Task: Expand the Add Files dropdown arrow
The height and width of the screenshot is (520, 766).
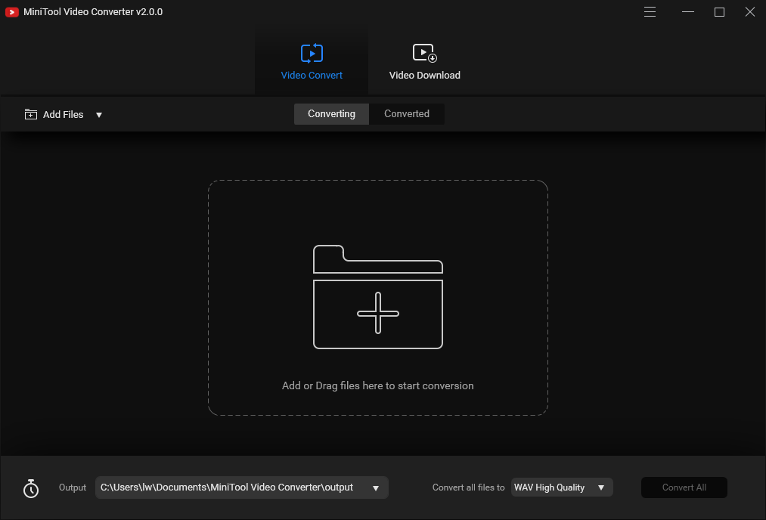Action: (x=98, y=114)
